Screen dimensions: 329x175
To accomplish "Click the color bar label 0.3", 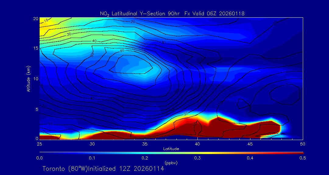I will click(197, 158).
